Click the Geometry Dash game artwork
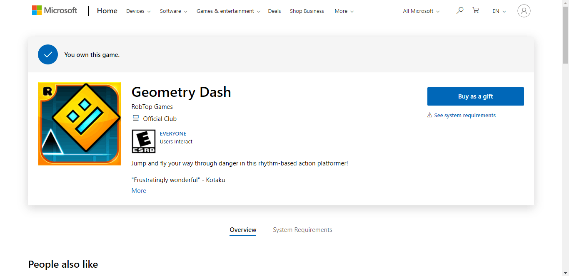The height and width of the screenshot is (276, 569). click(80, 124)
